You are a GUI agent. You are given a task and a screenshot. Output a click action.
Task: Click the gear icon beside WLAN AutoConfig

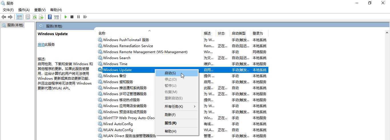coord(100,130)
